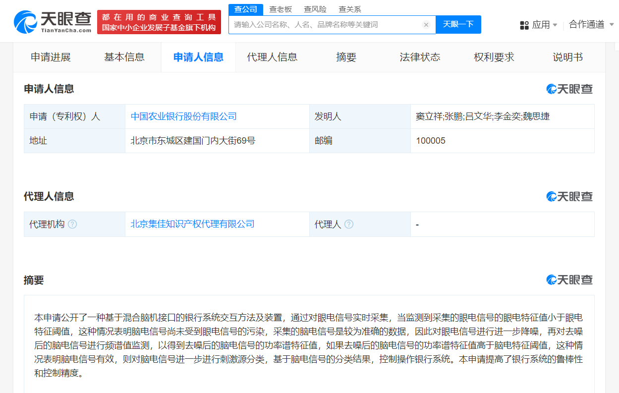Click 天眼查 watermark logo in 摘要 section
The width and height of the screenshot is (619, 393).
569,280
